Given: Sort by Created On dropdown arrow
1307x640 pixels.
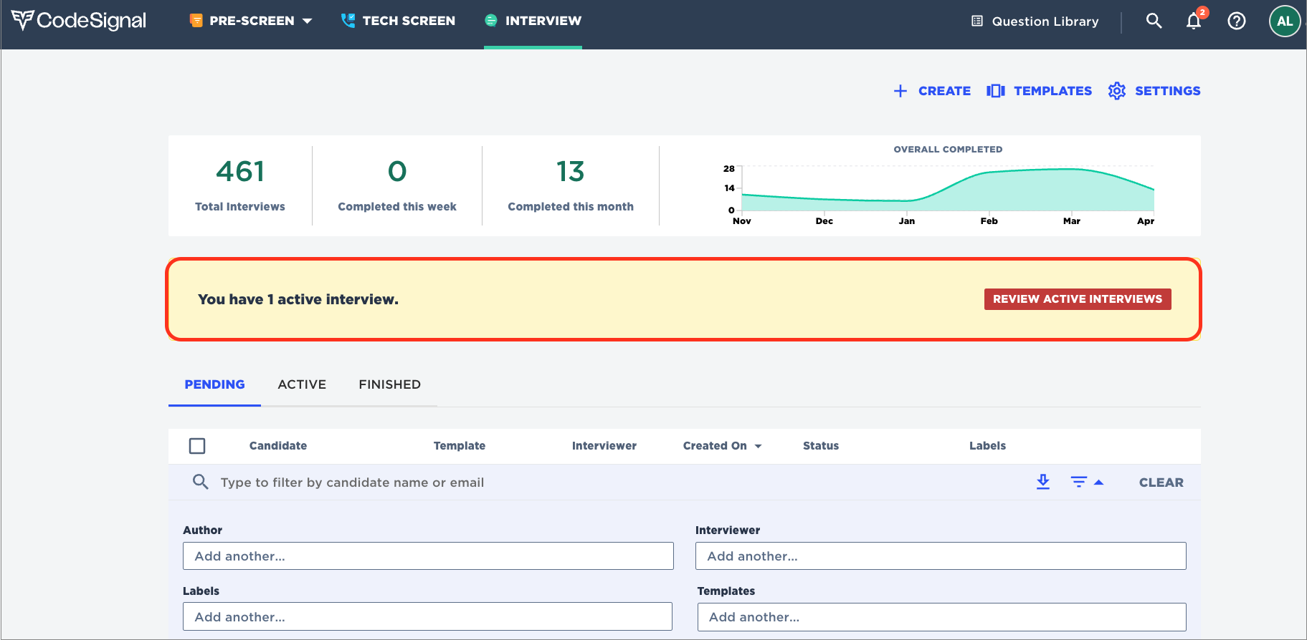Looking at the screenshot, I should pyautogui.click(x=758, y=446).
